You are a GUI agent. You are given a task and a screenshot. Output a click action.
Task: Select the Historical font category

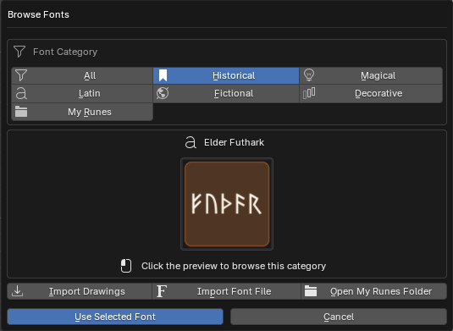pyautogui.click(x=226, y=75)
